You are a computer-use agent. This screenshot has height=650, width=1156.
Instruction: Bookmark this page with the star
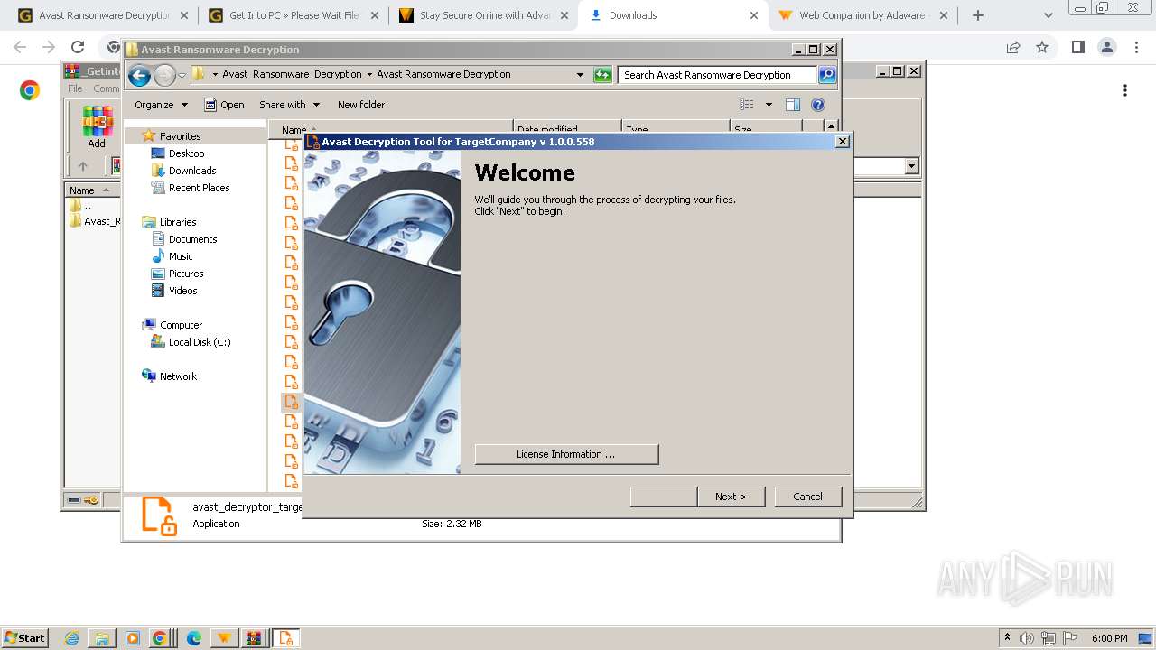point(1042,47)
